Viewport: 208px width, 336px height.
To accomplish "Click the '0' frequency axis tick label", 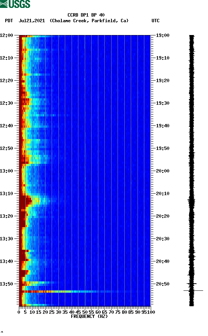I will tap(19, 312).
